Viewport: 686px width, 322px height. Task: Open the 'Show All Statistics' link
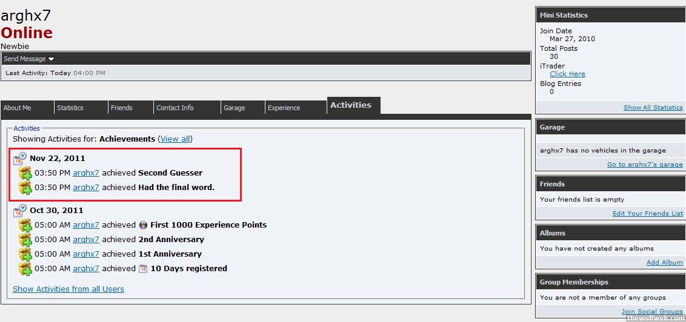coord(653,107)
